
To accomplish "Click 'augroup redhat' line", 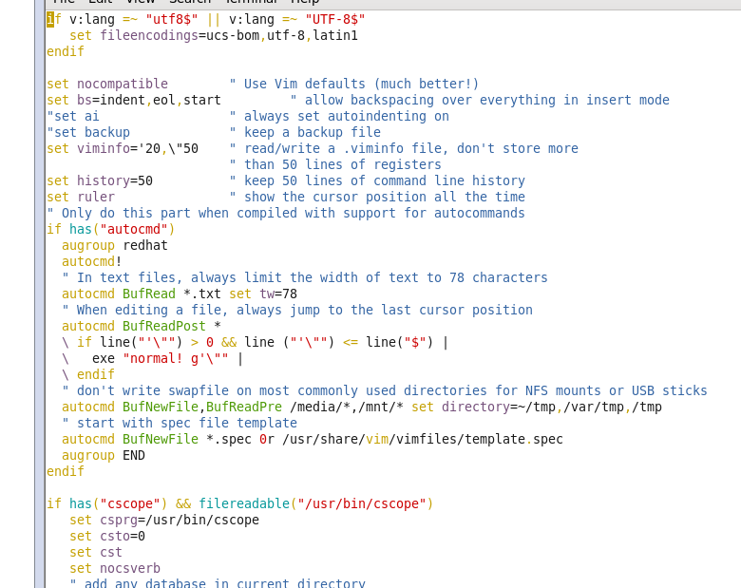I will 114,245.
